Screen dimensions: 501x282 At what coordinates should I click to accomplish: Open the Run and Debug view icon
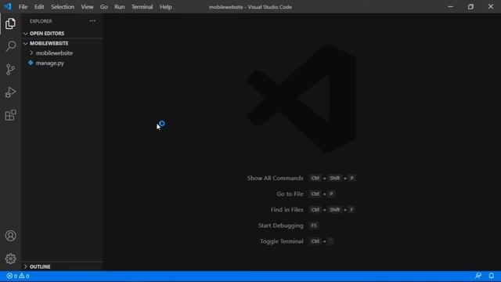(x=10, y=92)
